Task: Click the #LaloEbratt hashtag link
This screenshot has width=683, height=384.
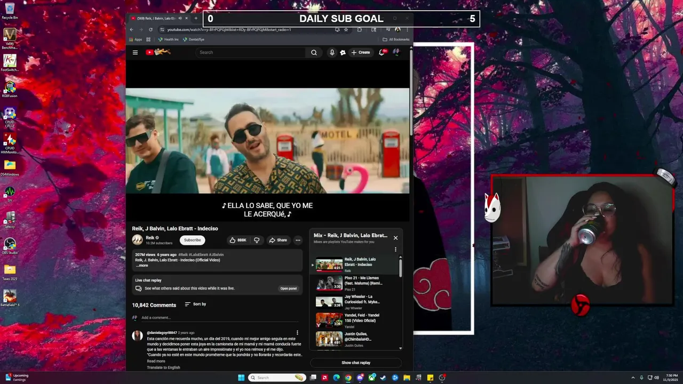Action: (197, 255)
